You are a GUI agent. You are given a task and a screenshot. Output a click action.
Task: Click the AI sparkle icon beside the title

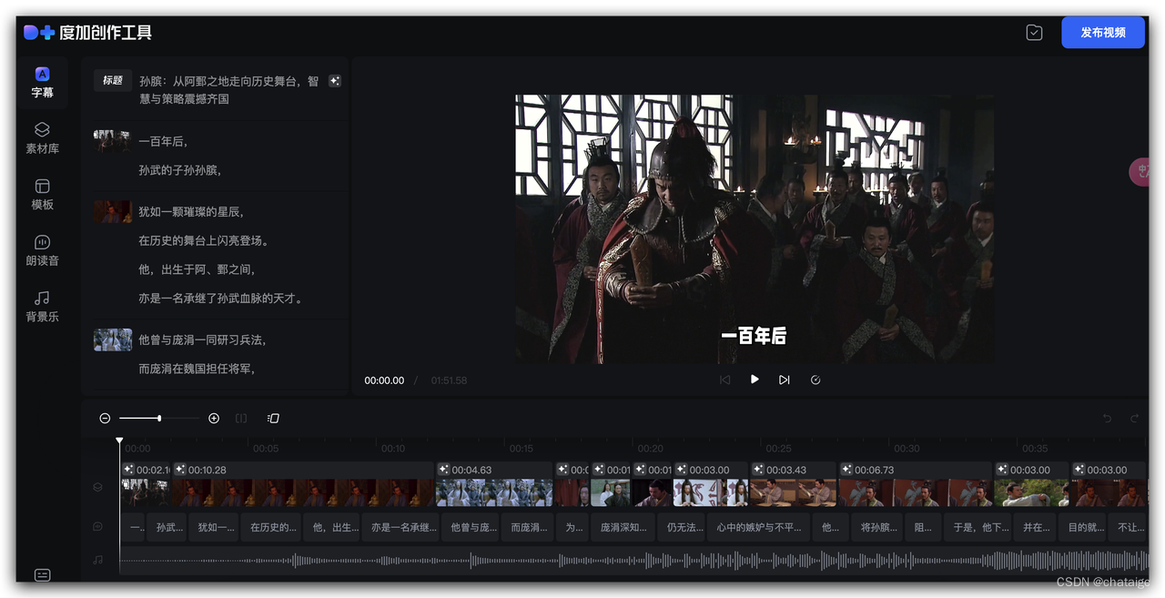point(334,81)
